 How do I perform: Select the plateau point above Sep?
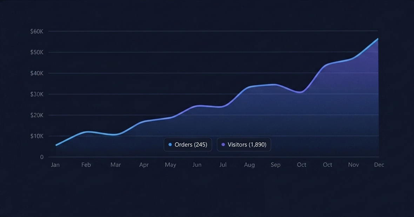tap(276, 84)
